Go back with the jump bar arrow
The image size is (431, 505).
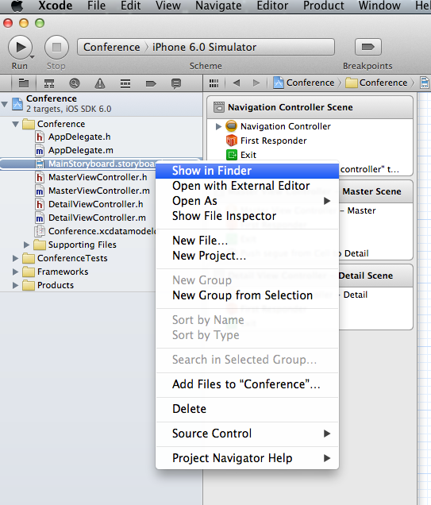tap(237, 83)
